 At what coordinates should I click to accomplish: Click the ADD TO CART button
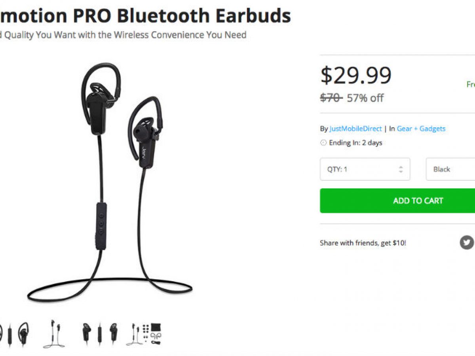(x=398, y=201)
